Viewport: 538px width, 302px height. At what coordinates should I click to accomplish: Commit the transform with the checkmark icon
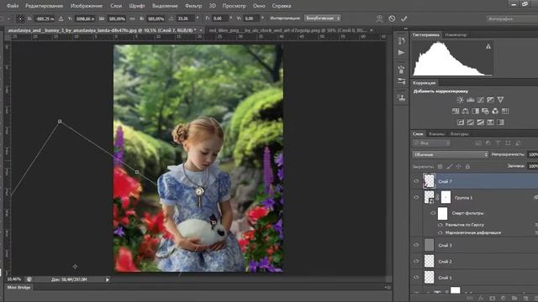403,18
